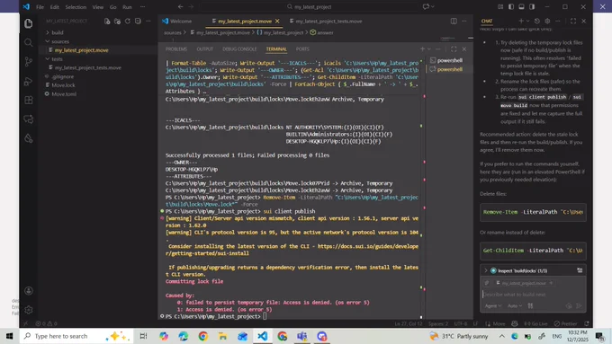Open .gitignore in the Explorer
Viewport: 612px width, 344px height.
coord(62,76)
